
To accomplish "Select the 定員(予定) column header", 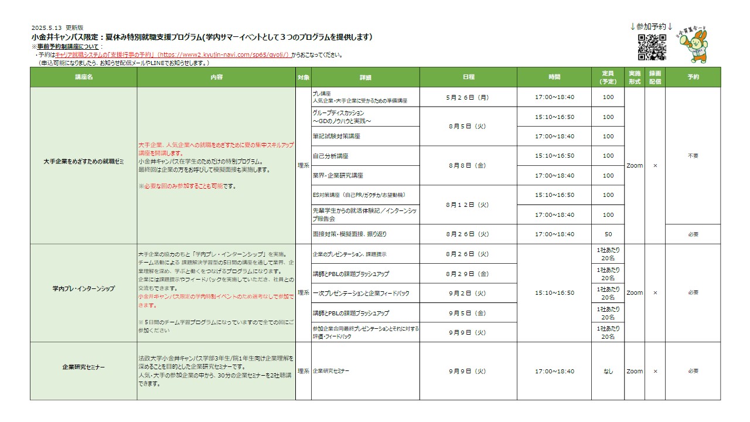I will (608, 77).
